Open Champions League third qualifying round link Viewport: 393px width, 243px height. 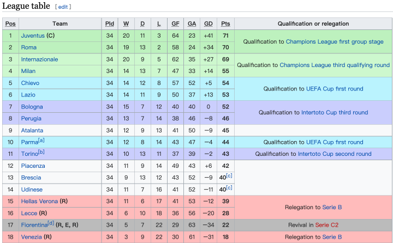pos(335,65)
